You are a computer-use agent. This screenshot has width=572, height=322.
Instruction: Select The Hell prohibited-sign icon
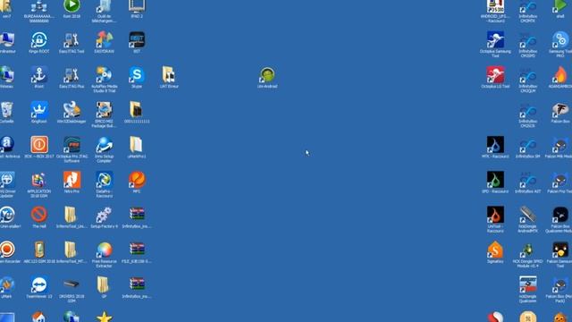(39, 215)
